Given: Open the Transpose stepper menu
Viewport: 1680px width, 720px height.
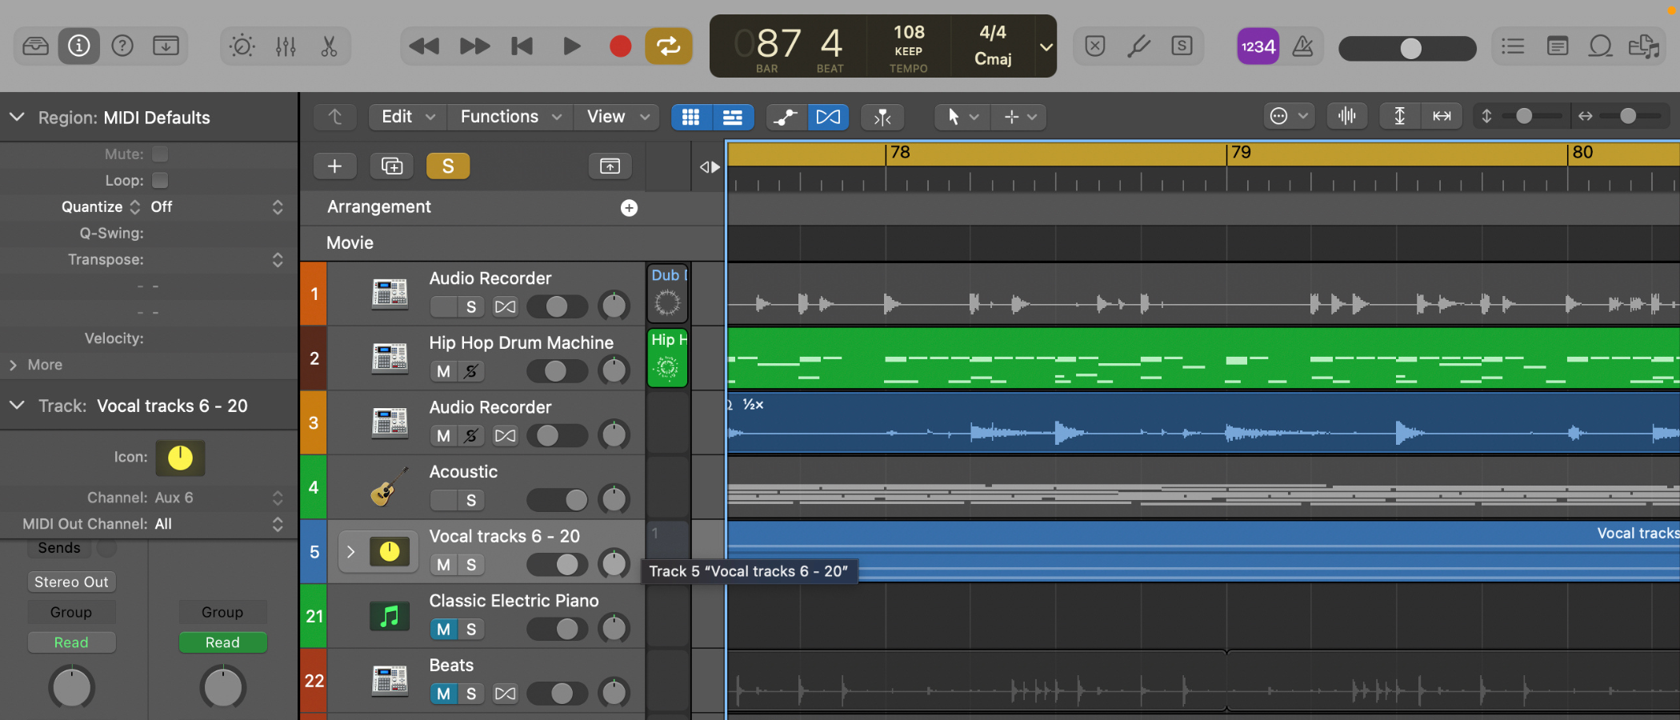Looking at the screenshot, I should click(278, 259).
